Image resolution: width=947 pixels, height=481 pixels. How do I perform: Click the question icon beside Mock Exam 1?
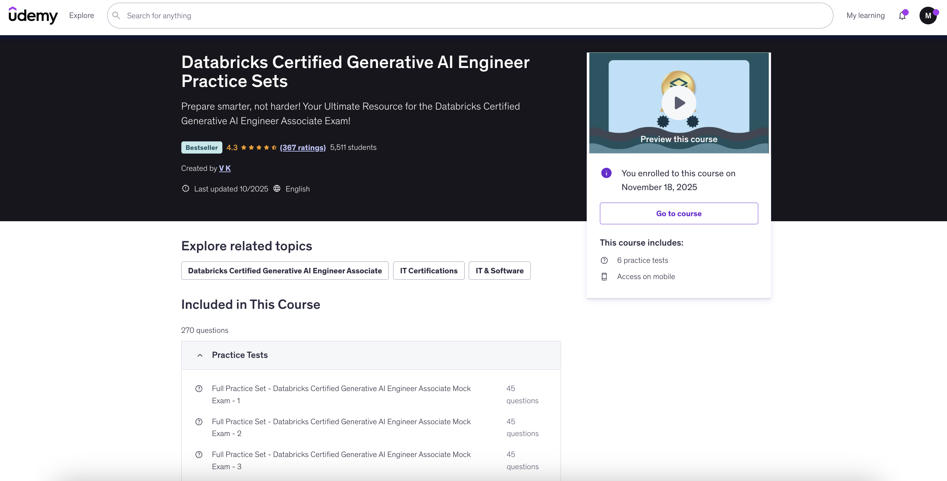[x=199, y=389]
